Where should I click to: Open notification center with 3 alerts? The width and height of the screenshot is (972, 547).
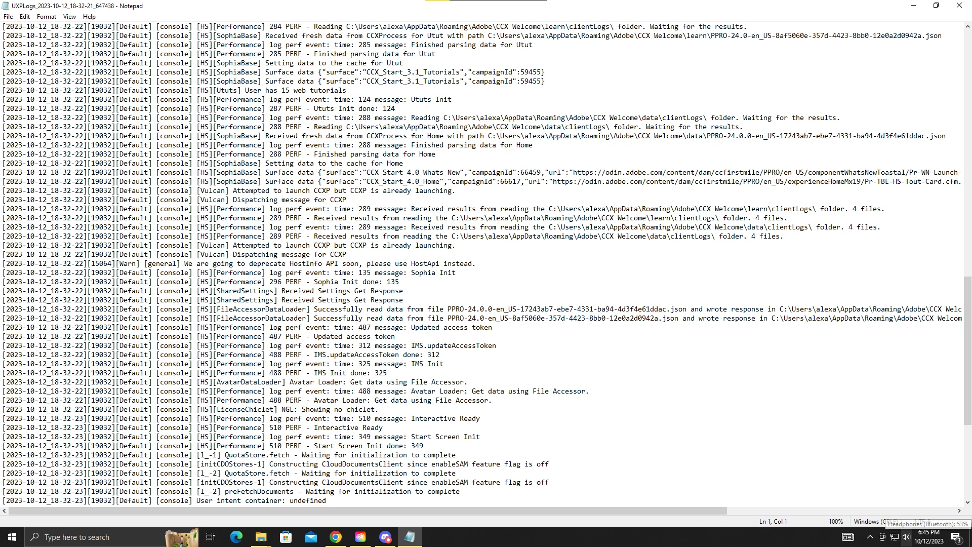tap(956, 537)
